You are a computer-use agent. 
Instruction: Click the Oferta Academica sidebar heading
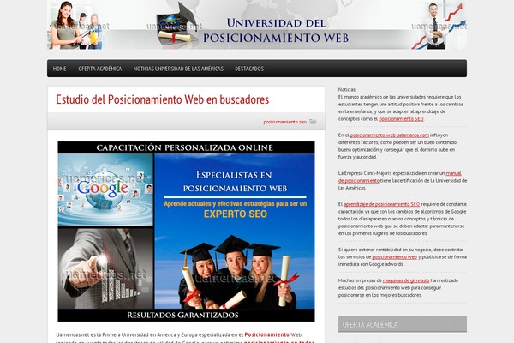403,324
